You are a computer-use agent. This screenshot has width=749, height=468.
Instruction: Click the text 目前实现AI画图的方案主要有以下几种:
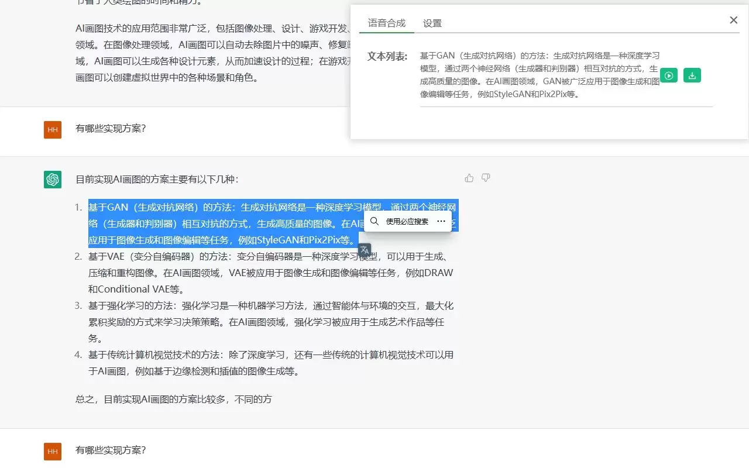point(157,179)
